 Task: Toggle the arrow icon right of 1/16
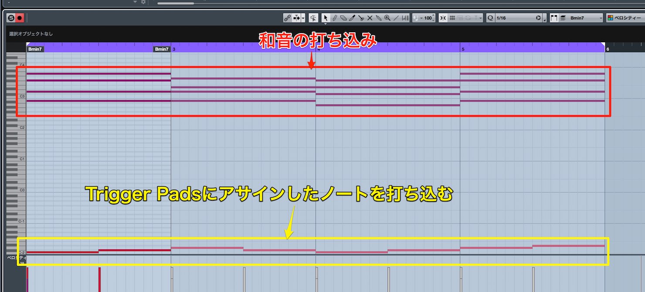[x=539, y=18]
